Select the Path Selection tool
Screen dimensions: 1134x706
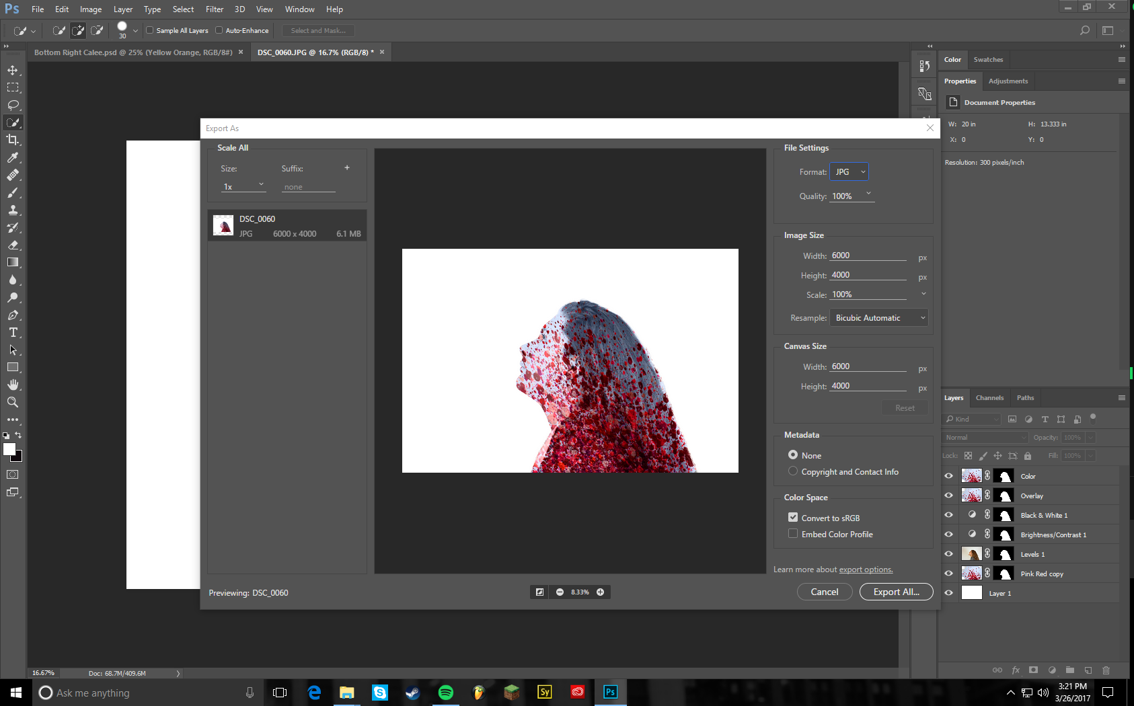point(13,350)
